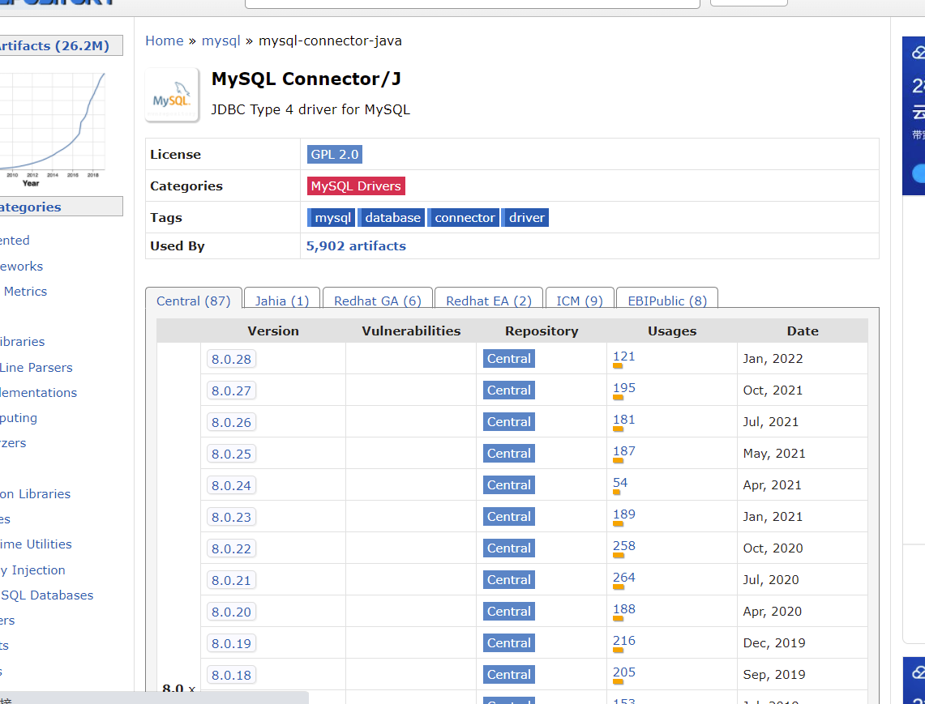The height and width of the screenshot is (704, 925).
Task: Select the connector tag
Action: pyautogui.click(x=464, y=218)
